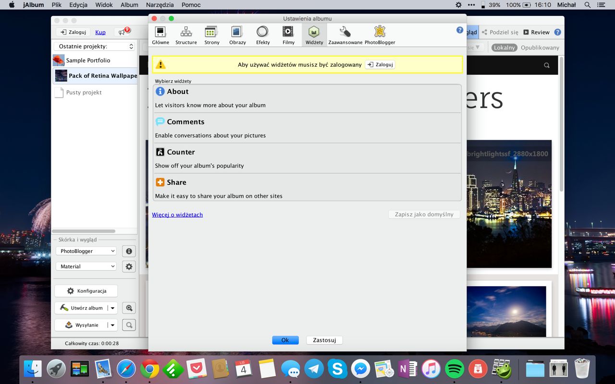Open the Plik menu
615x384 pixels.
pyautogui.click(x=57, y=5)
